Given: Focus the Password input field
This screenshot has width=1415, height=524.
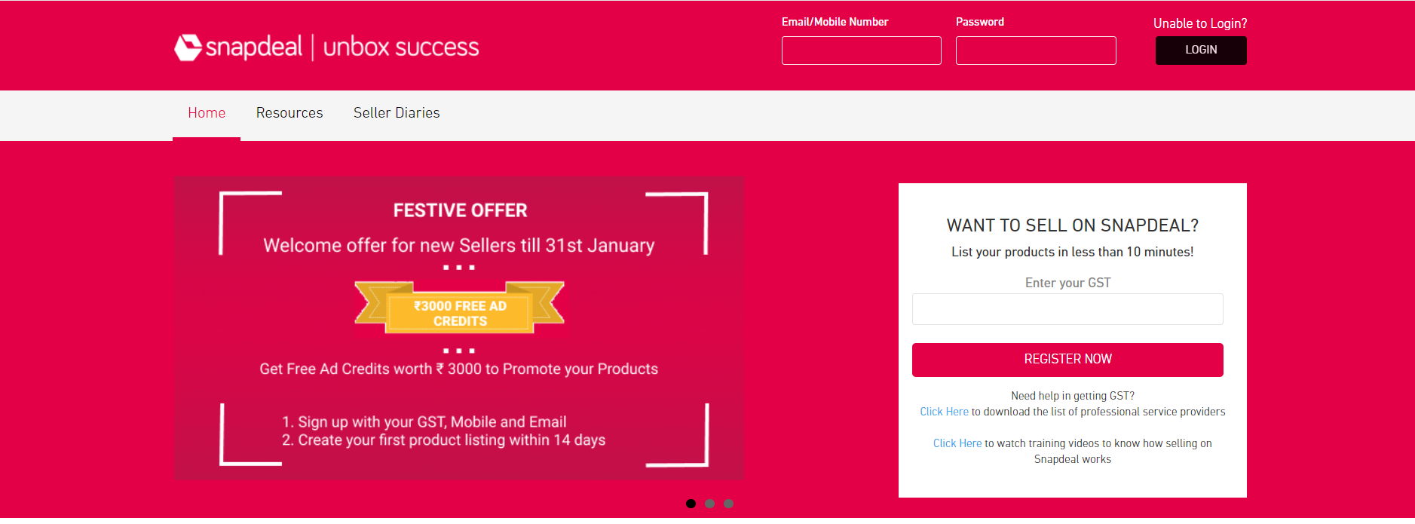Looking at the screenshot, I should point(1036,51).
